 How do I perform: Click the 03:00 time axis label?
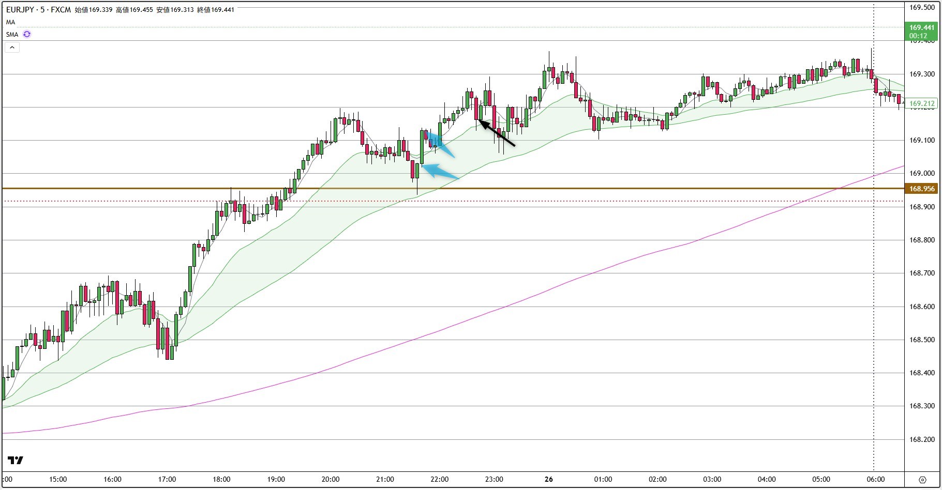[712, 479]
